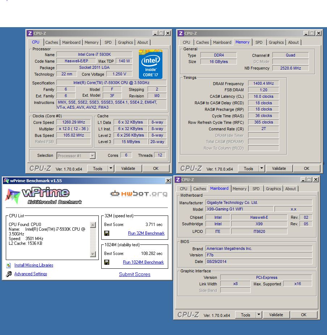Click the memory Size value 16 GBytes
327x335 pixels.
tap(218, 62)
